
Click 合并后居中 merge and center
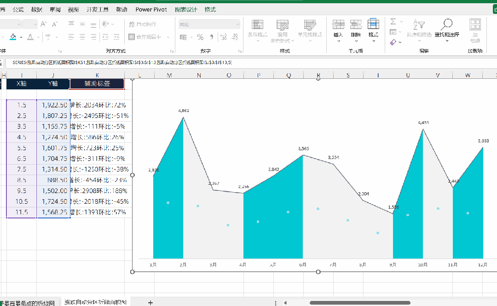tap(145, 37)
